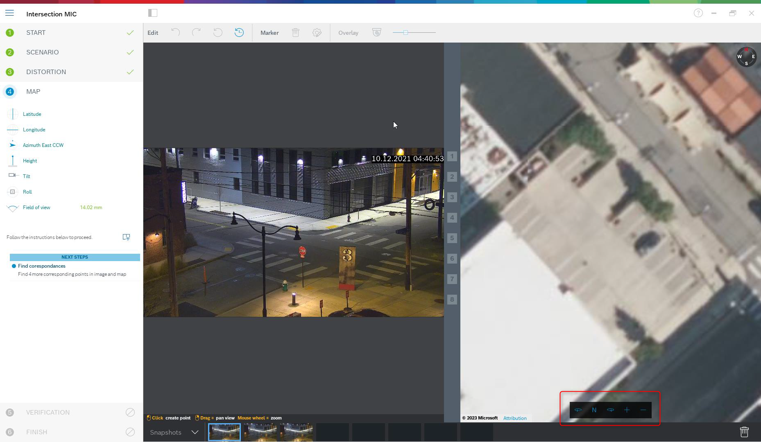Open the hamburger main menu

(x=10, y=14)
